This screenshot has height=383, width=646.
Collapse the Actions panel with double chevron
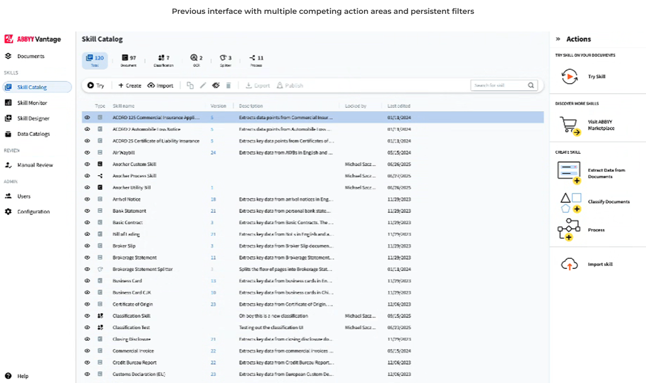tap(558, 39)
